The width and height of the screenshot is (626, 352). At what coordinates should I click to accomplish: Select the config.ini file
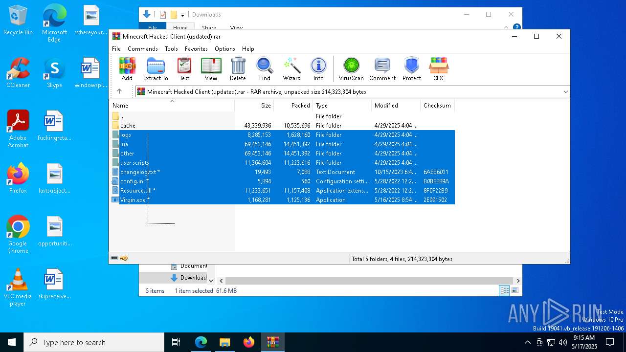coord(283,181)
